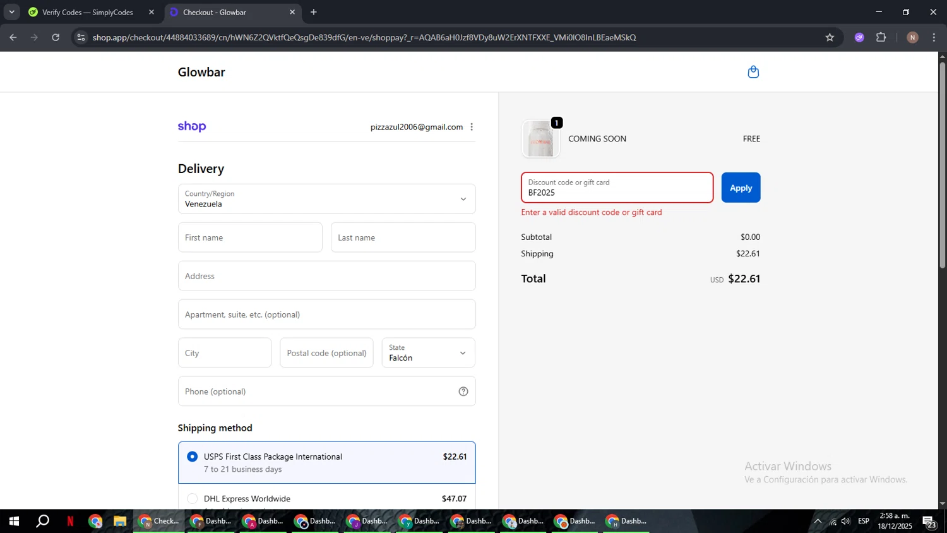Click the Shop logo
The height and width of the screenshot is (533, 947).
(192, 126)
